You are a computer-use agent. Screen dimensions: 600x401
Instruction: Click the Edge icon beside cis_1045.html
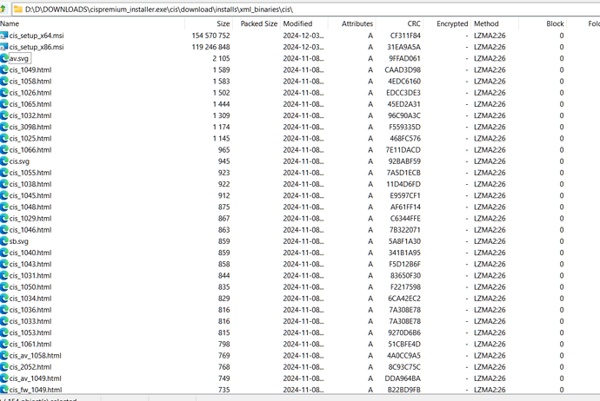4,195
